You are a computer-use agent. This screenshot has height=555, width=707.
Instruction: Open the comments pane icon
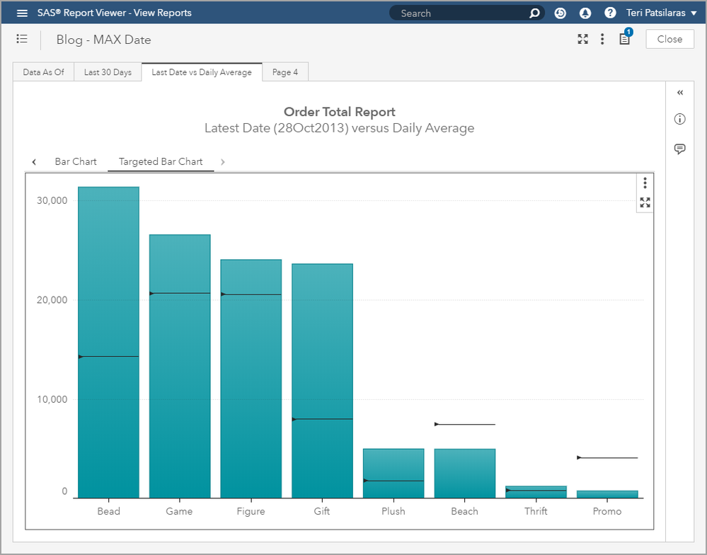[x=679, y=149]
